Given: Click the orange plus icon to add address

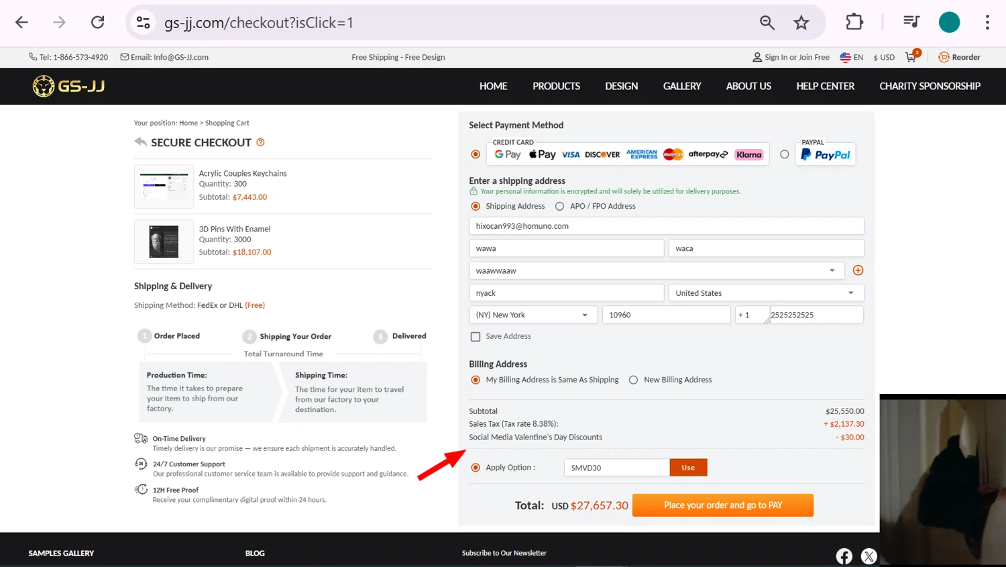Looking at the screenshot, I should (x=858, y=270).
